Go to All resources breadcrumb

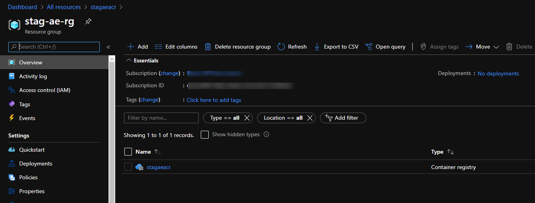[x=64, y=7]
